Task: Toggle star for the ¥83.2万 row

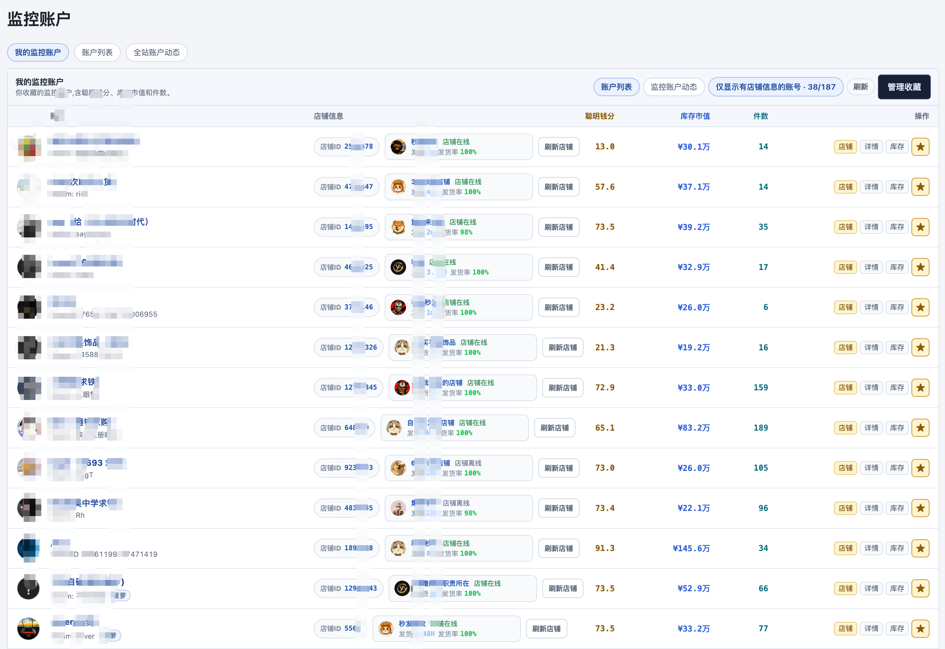Action: [920, 428]
